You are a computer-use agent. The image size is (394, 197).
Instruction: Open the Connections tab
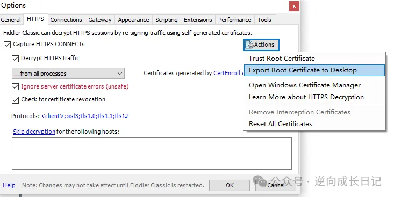coord(66,20)
